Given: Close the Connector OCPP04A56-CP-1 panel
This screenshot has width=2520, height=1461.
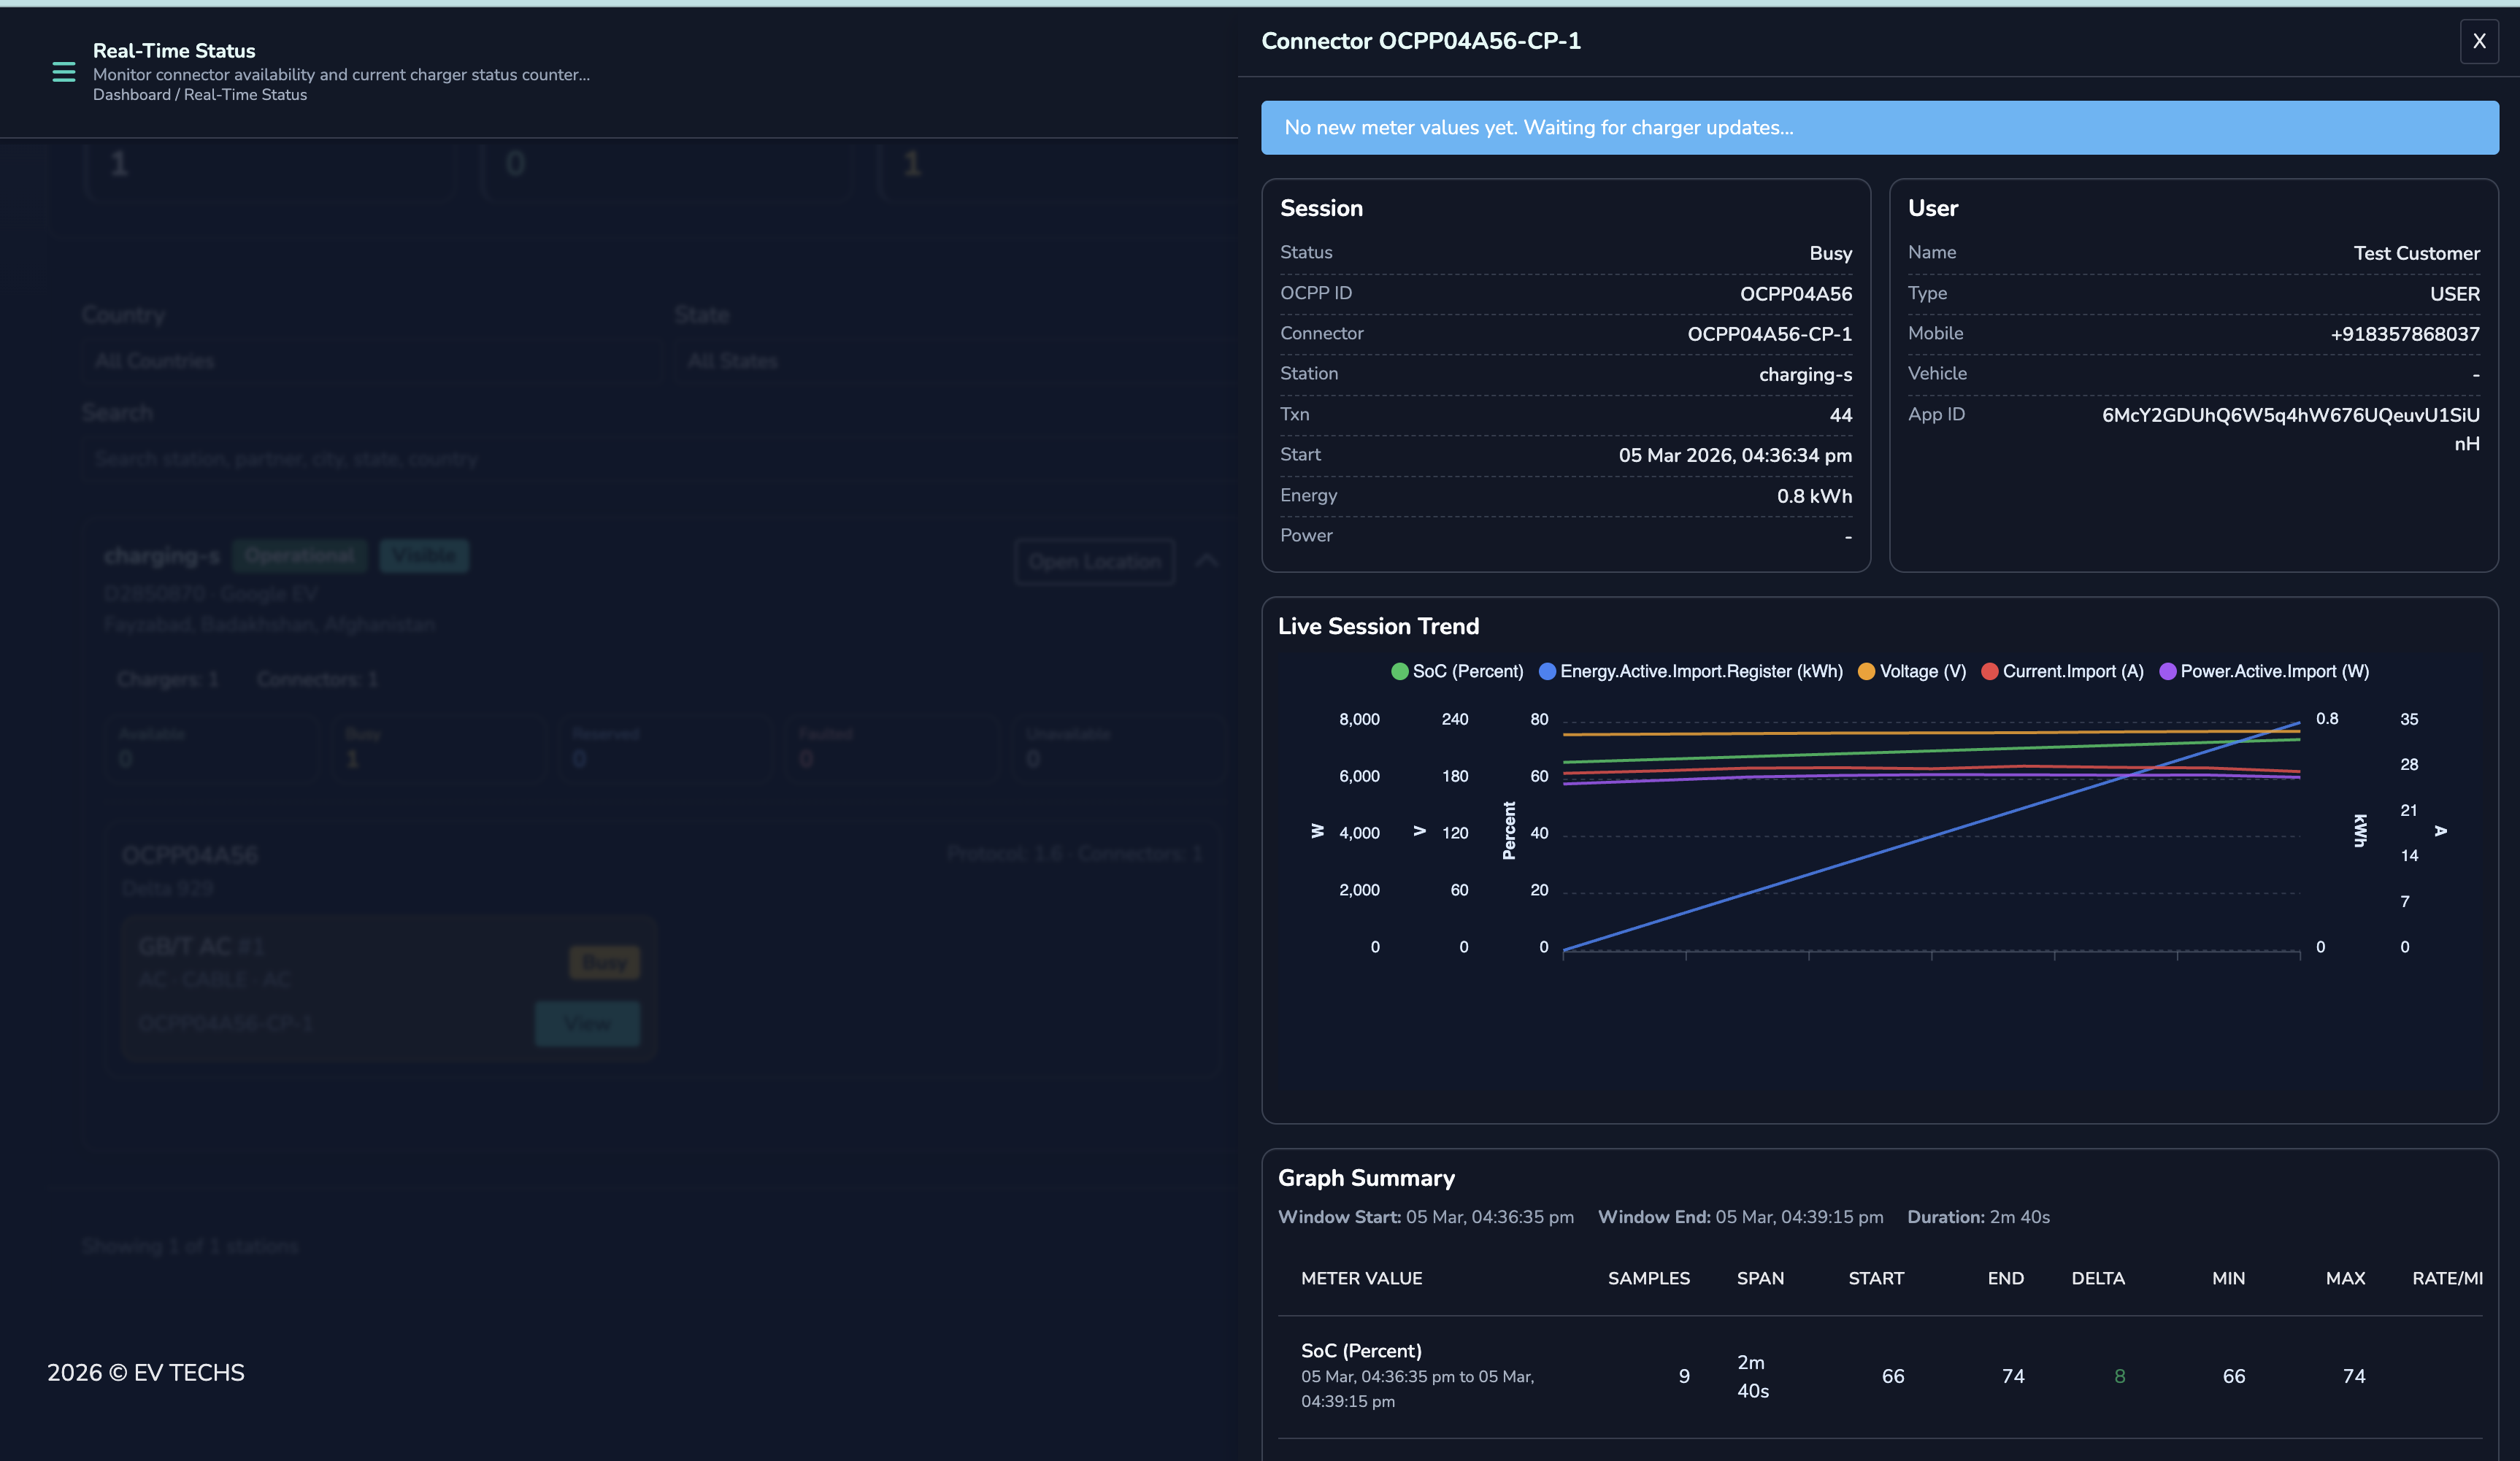Looking at the screenshot, I should (x=2480, y=41).
